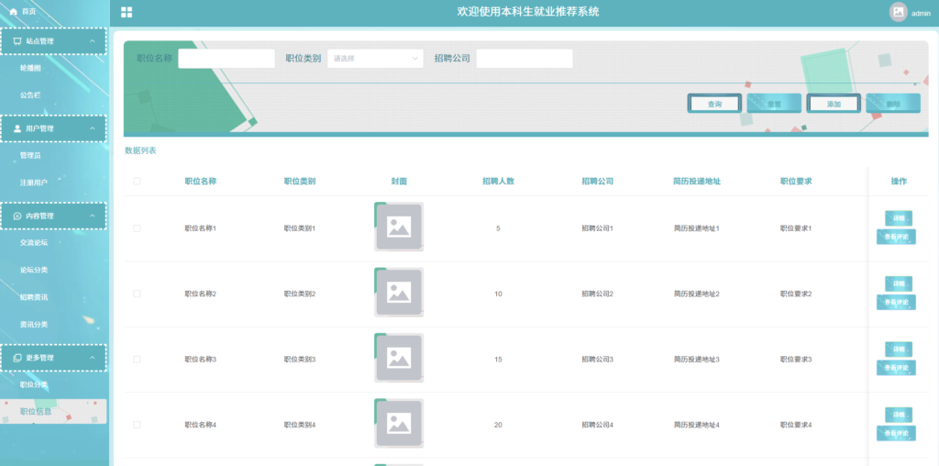
Task: Click 详情 for 职位名称4
Action: (899, 415)
